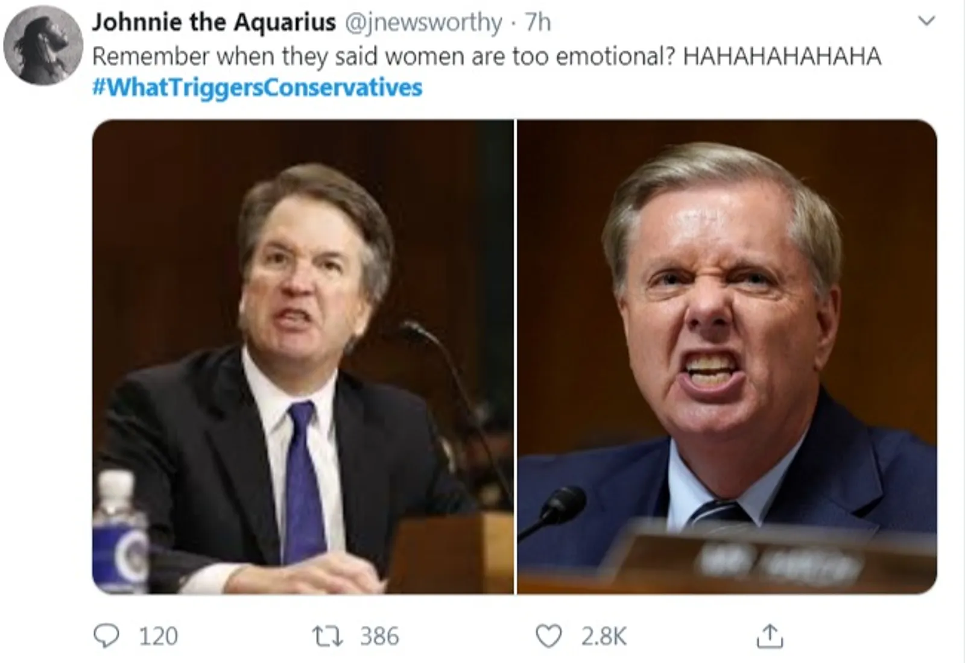Click the 120 replies count
The height and width of the screenshot is (663, 965).
pos(159,636)
